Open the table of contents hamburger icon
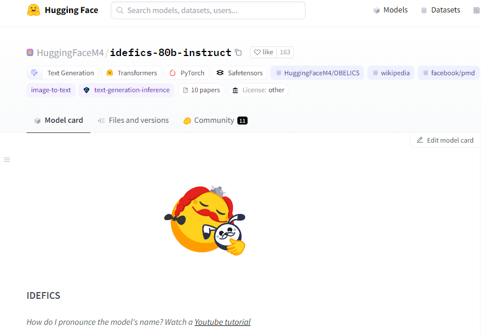Screen dimensions: 481x335 [7, 160]
